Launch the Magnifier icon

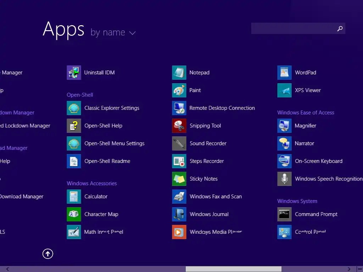pyautogui.click(x=285, y=126)
